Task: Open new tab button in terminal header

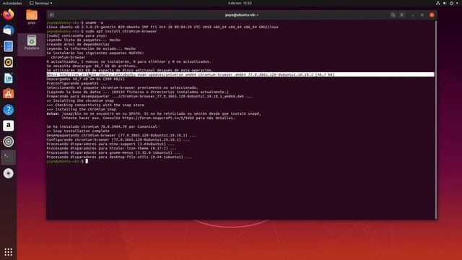Action: click(51, 14)
